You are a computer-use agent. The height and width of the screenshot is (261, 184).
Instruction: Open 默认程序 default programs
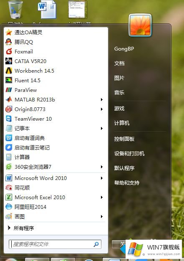(124, 168)
